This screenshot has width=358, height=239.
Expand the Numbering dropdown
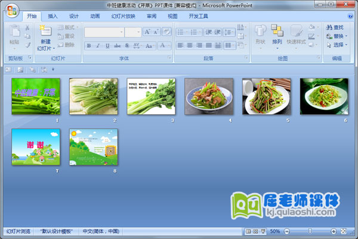point(200,32)
